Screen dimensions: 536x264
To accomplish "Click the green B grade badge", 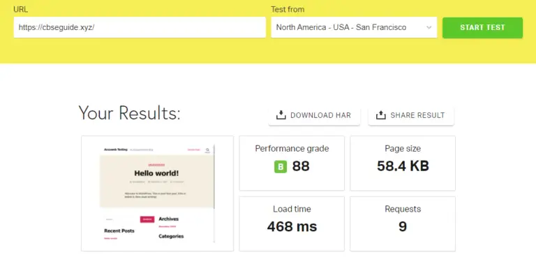I will [281, 166].
